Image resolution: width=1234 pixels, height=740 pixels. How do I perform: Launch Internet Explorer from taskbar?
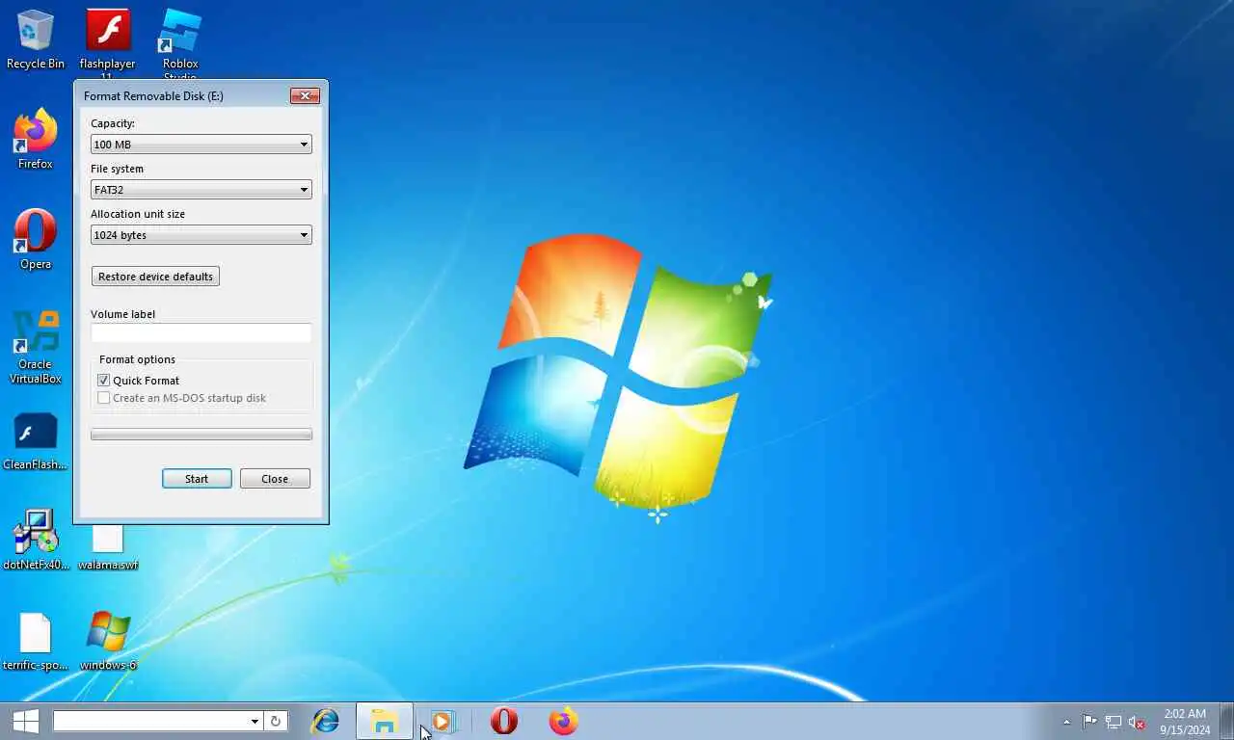[326, 721]
